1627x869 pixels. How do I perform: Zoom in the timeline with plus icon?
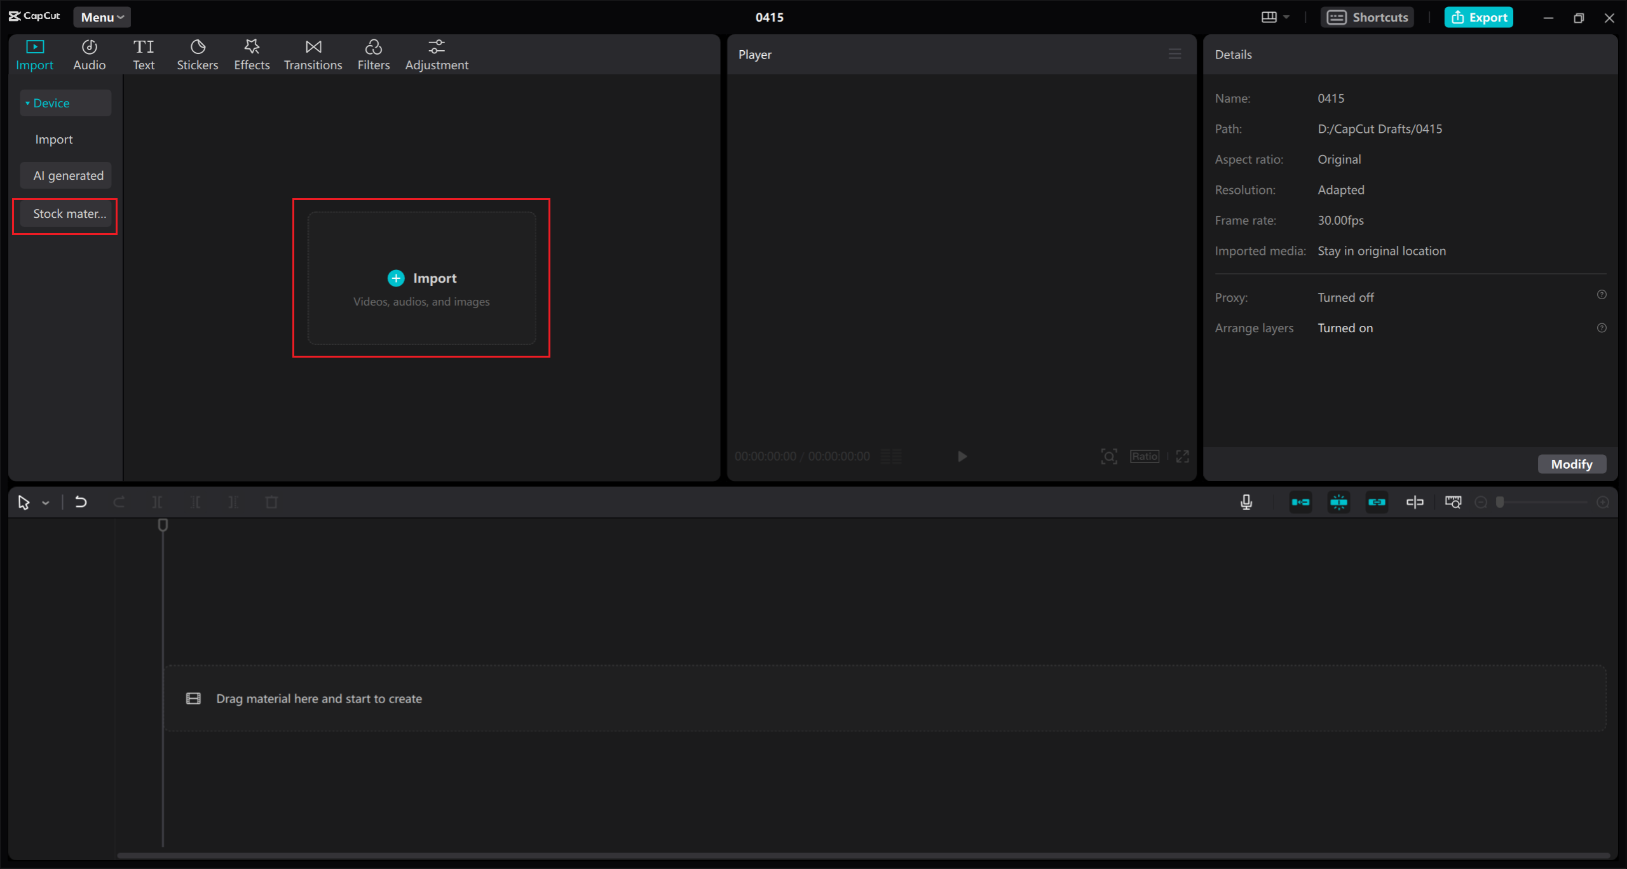coord(1603,502)
